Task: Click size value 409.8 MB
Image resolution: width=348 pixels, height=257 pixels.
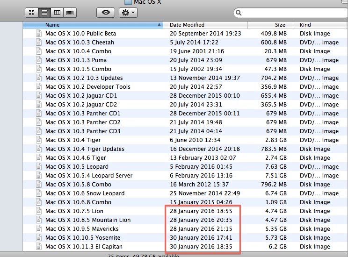Action: pos(274,34)
